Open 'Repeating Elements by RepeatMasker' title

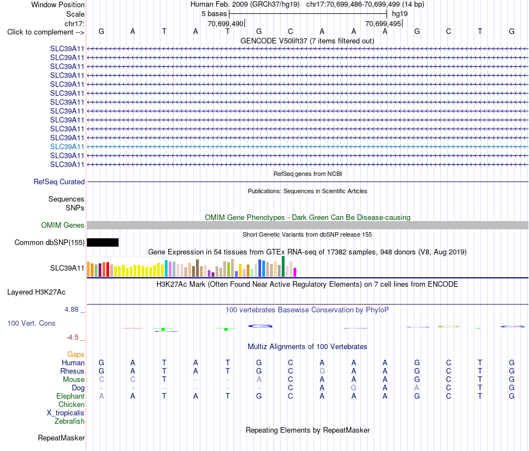(x=307, y=430)
